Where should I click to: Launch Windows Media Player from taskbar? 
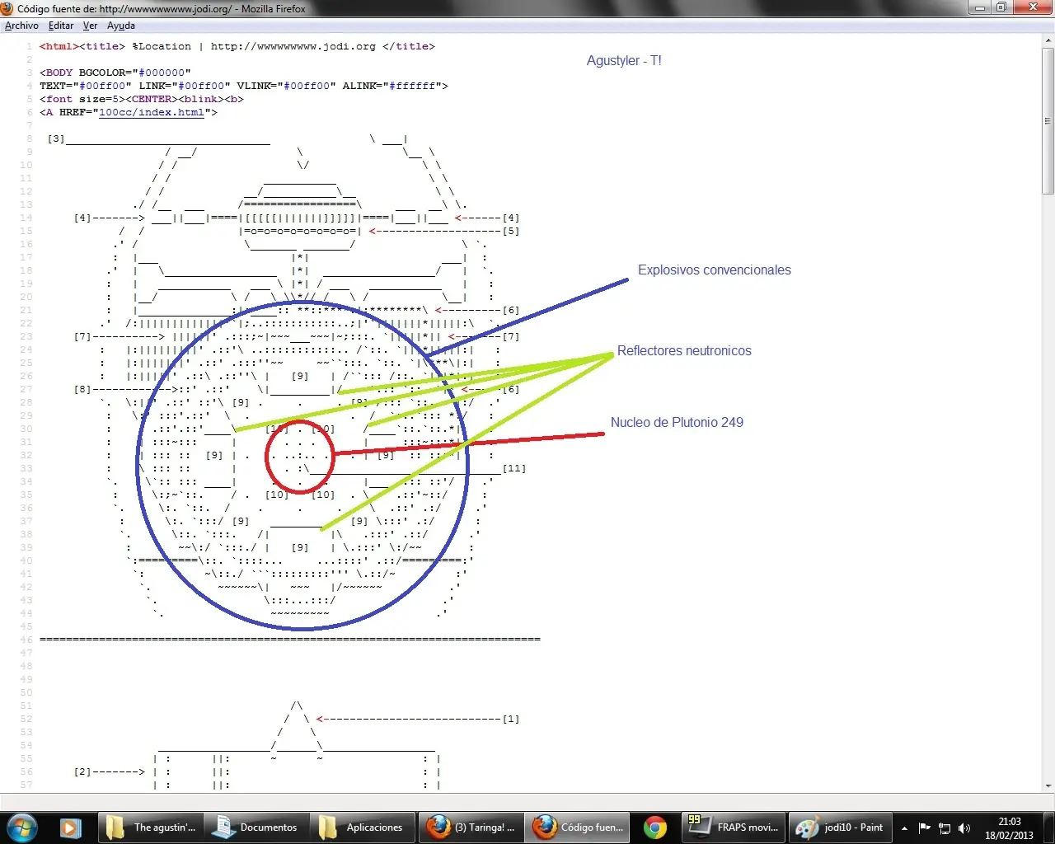click(70, 828)
